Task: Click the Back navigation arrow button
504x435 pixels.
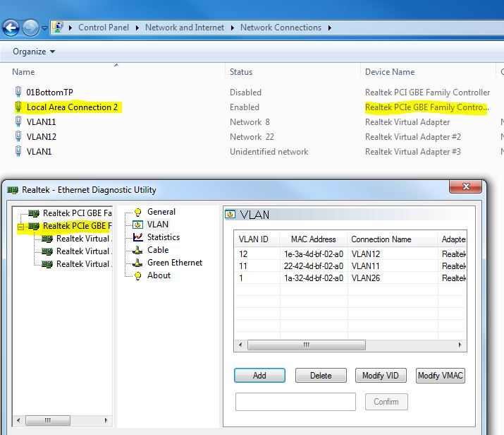Action: pos(11,28)
